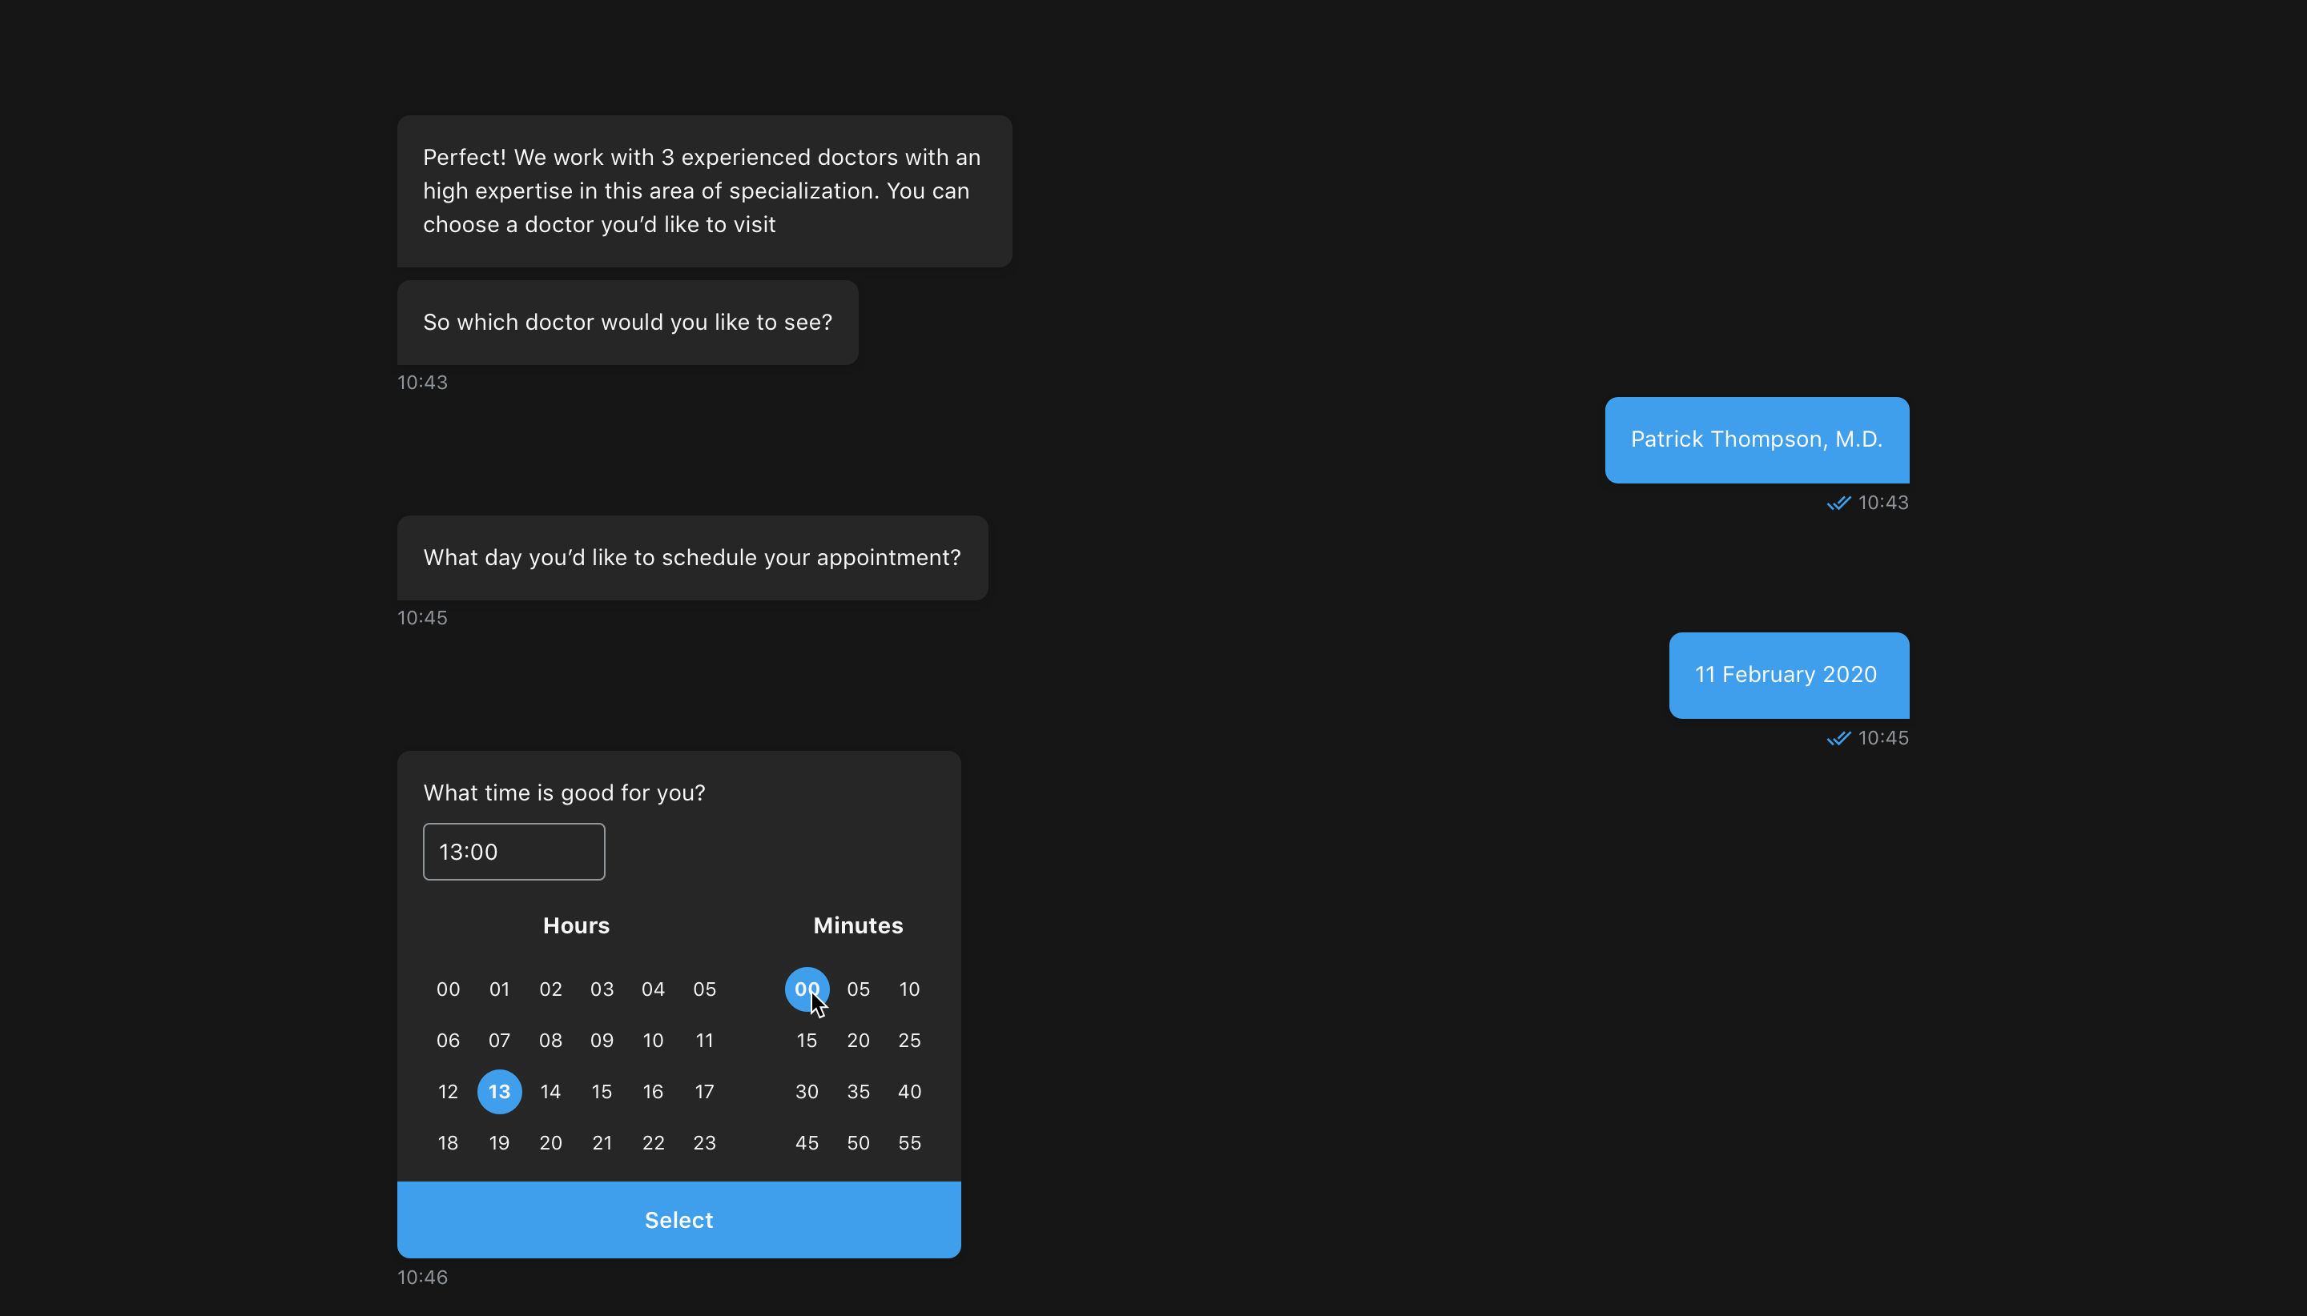Click the Select button to confirm time
2307x1316 pixels.
(678, 1219)
